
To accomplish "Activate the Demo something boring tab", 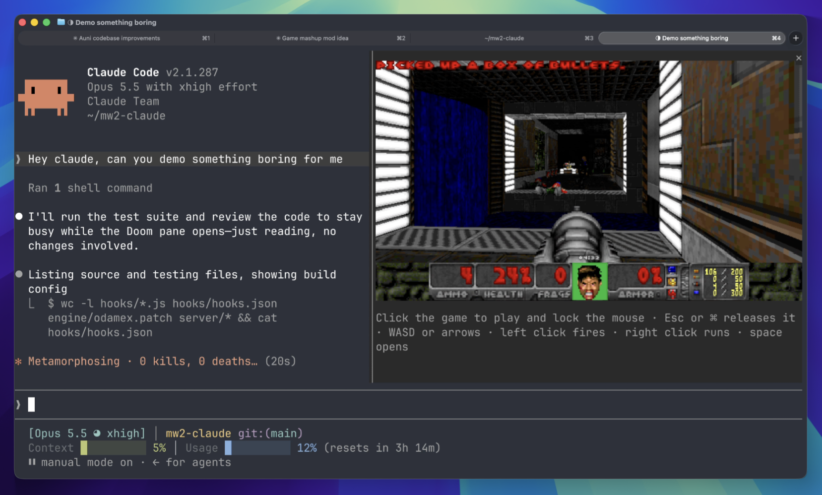I will (x=692, y=38).
